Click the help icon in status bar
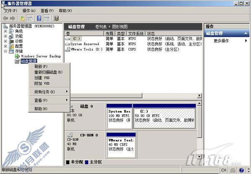The width and height of the screenshot is (251, 174). [241, 170]
